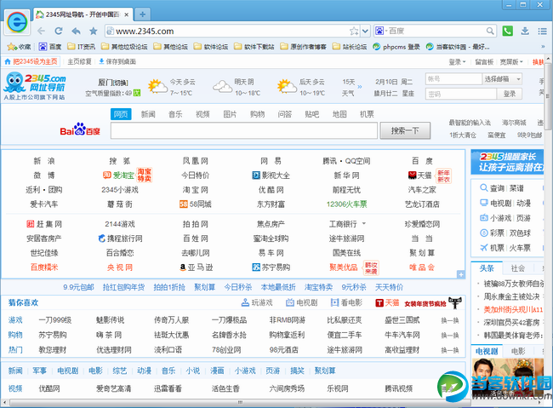Click the 搜索一下 search button
The height and width of the screenshot is (408, 553).
[405, 131]
